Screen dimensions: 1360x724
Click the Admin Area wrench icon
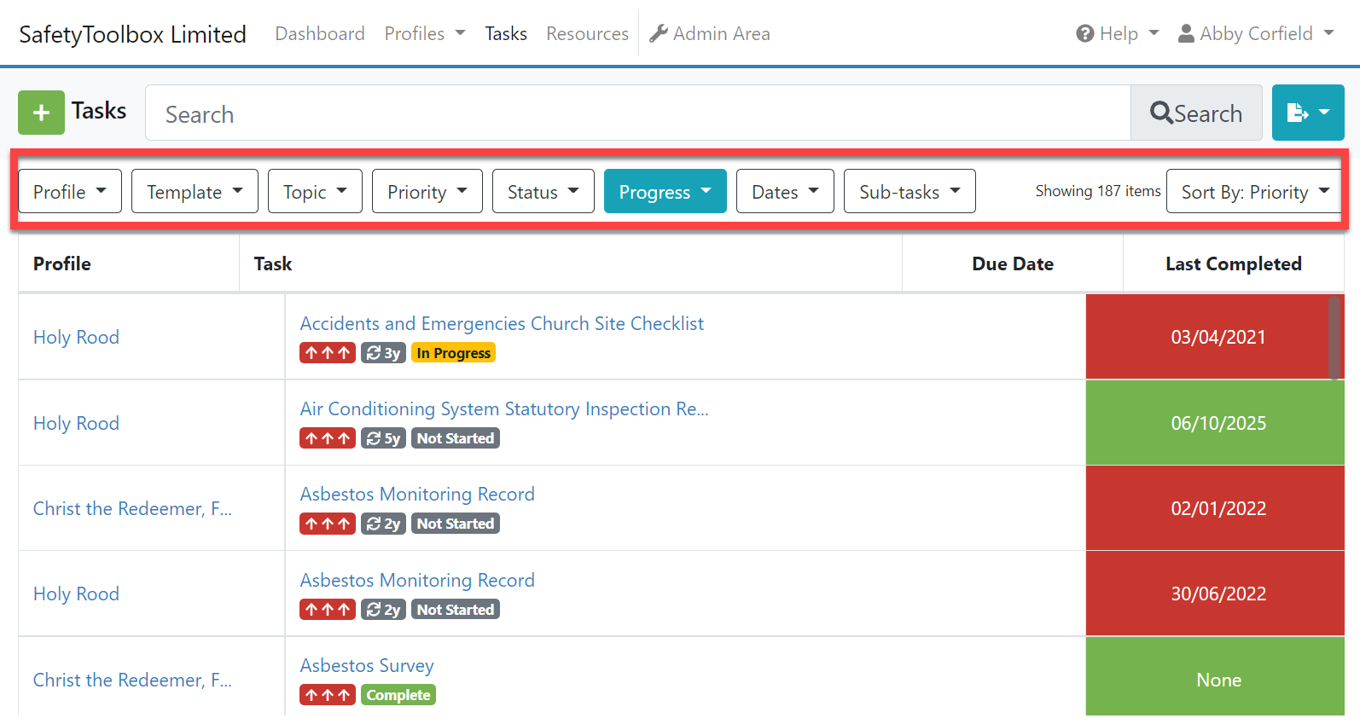(658, 34)
